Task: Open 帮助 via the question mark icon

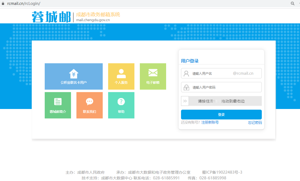Action: [x=121, y=102]
